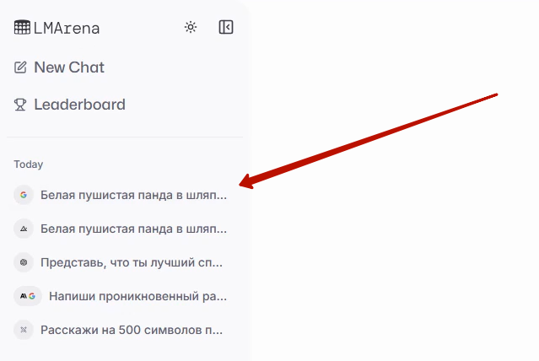Collapse the sidebar using the panel icon
The width and height of the screenshot is (539, 361).
[226, 27]
